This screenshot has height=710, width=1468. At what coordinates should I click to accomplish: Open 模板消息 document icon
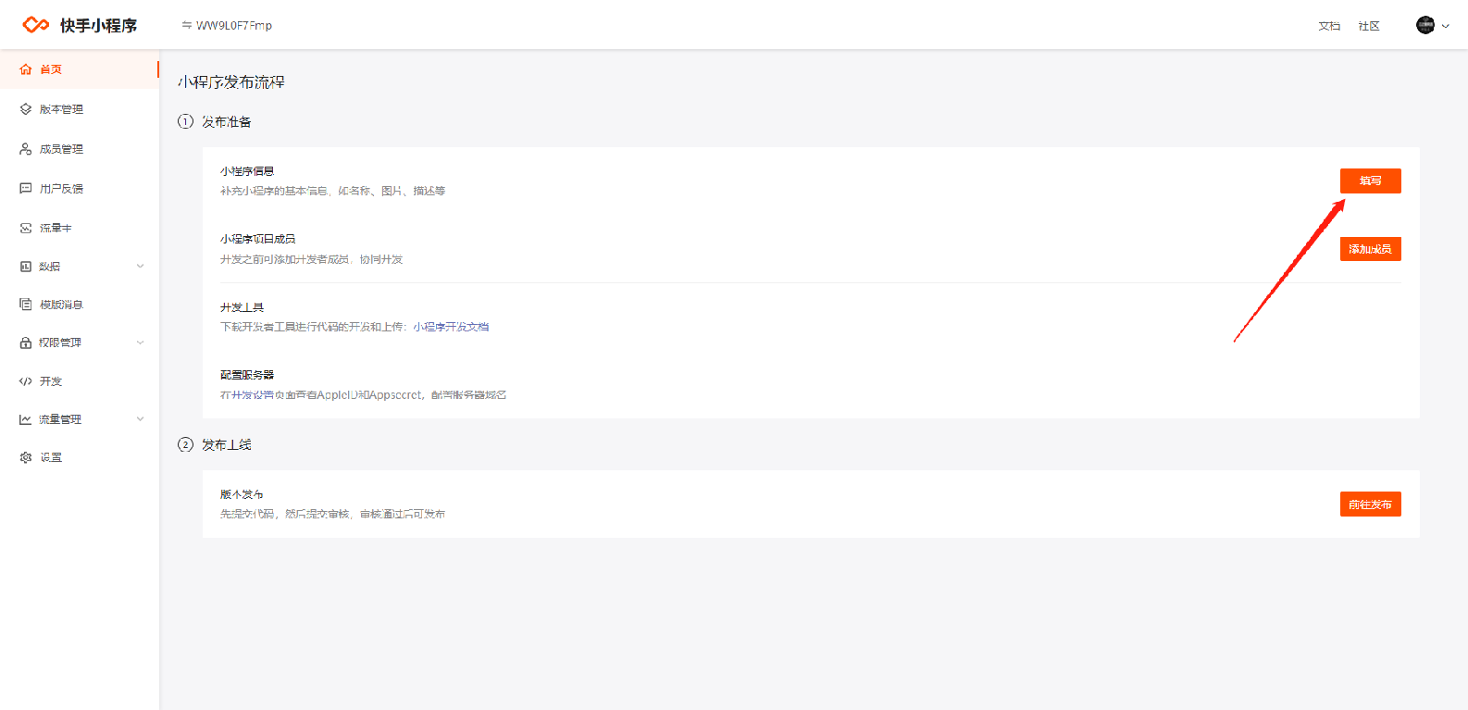[x=26, y=305]
